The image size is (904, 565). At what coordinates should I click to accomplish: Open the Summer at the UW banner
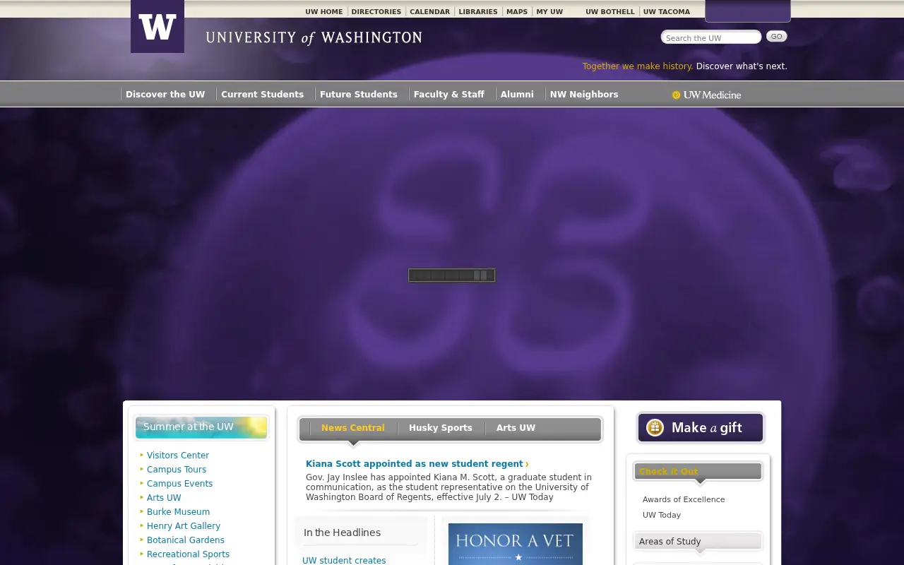(201, 427)
